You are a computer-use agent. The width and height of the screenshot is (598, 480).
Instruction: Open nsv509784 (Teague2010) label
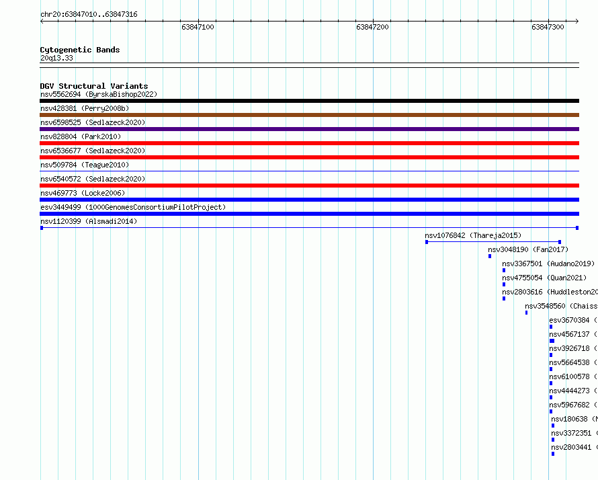point(85,165)
